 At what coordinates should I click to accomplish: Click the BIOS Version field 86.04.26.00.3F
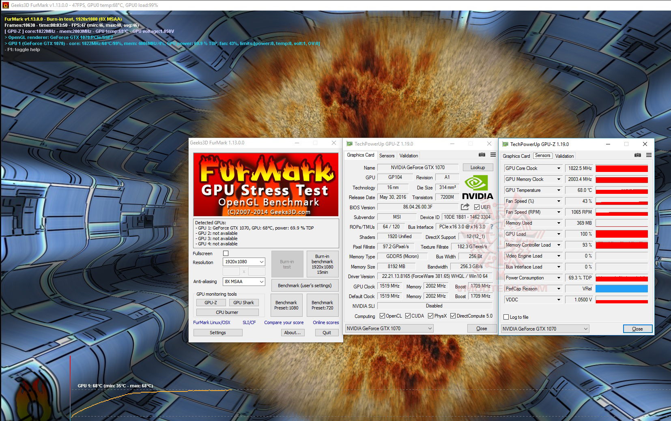pyautogui.click(x=417, y=207)
